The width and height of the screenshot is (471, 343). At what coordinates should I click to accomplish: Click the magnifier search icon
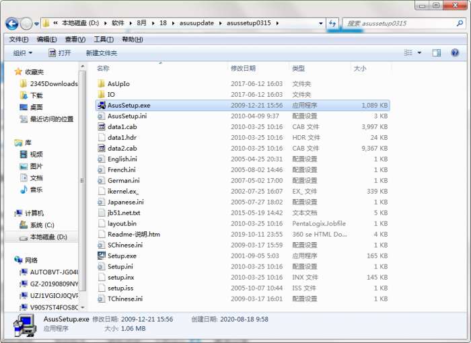coord(460,23)
